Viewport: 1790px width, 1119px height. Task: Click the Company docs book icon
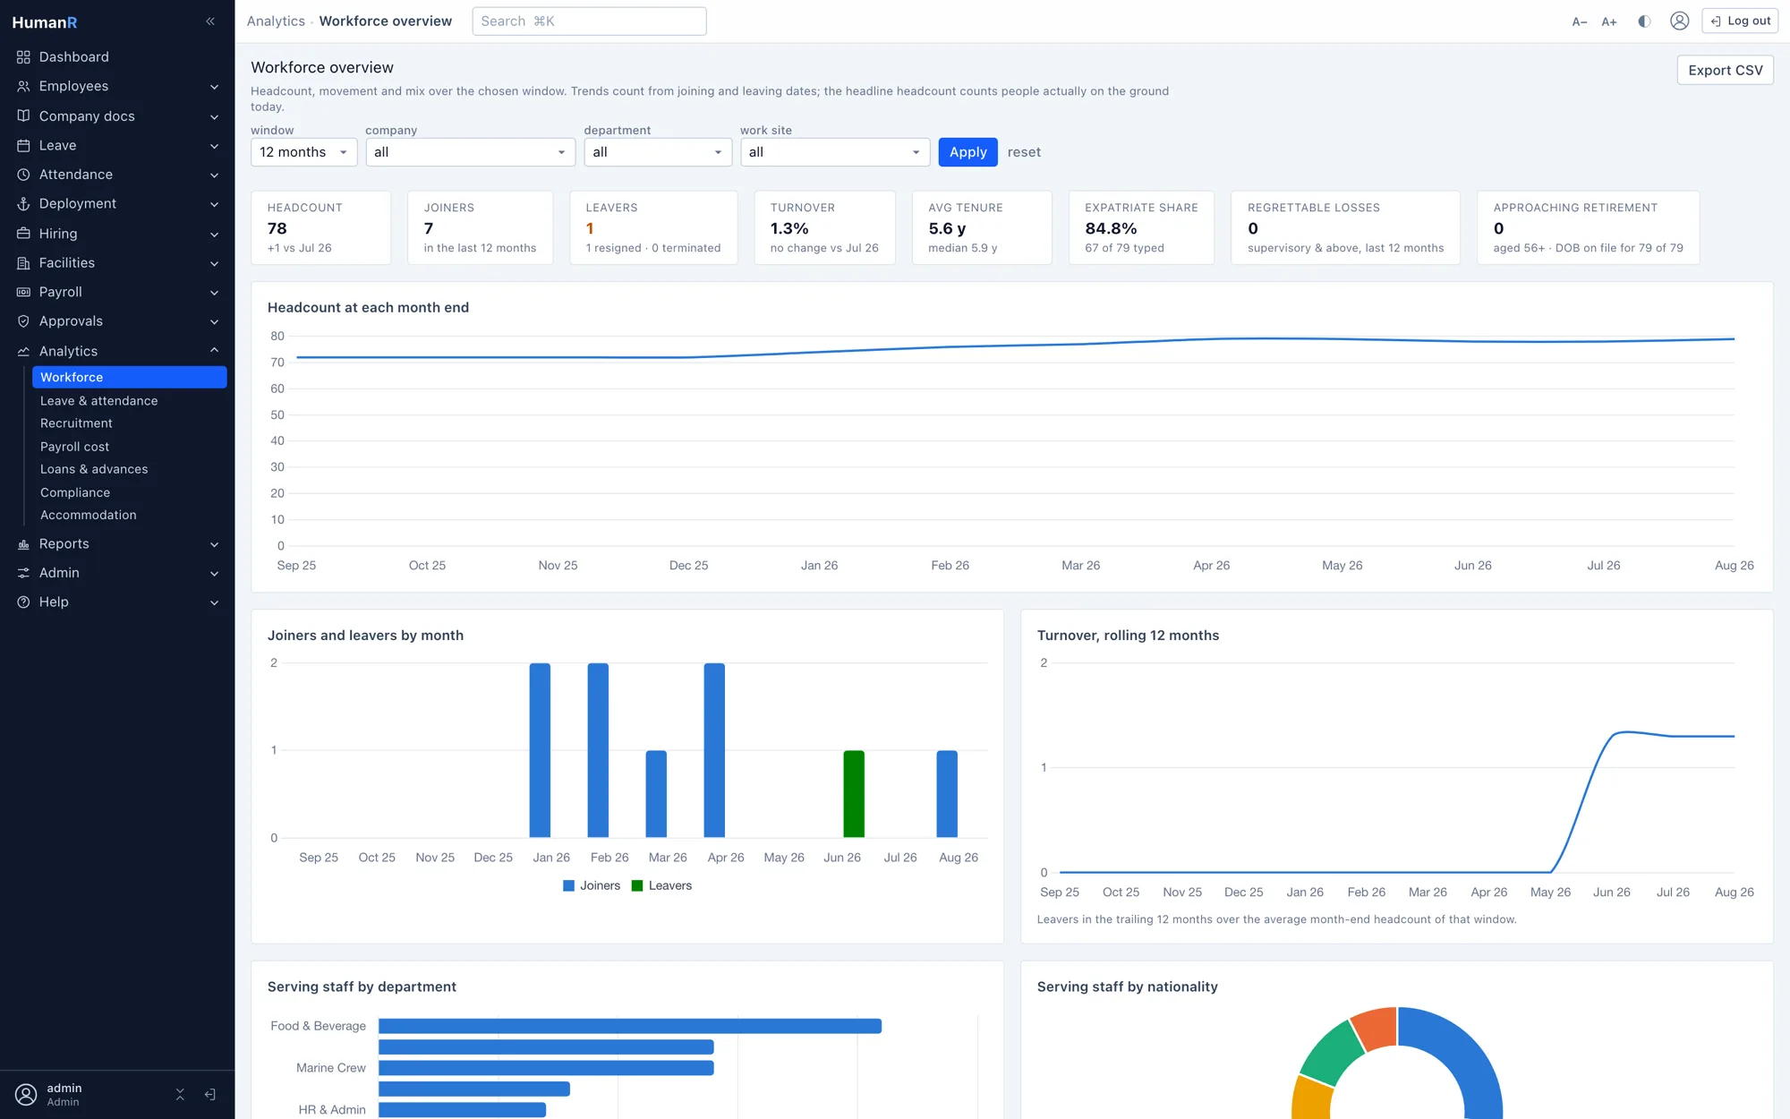tap(23, 116)
